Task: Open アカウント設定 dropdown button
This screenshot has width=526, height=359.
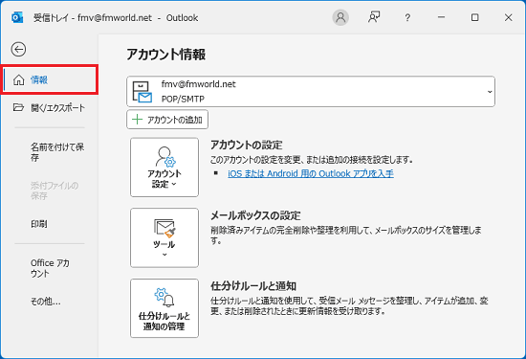Action: (164, 168)
